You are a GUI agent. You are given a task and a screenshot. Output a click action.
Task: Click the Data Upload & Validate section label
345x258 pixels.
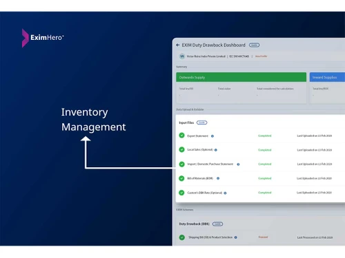point(190,109)
